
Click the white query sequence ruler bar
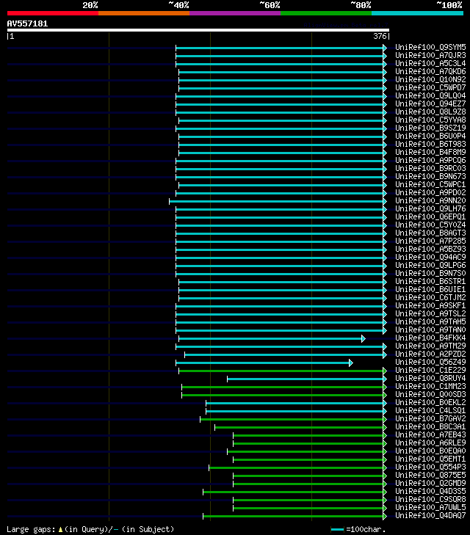pos(198,30)
